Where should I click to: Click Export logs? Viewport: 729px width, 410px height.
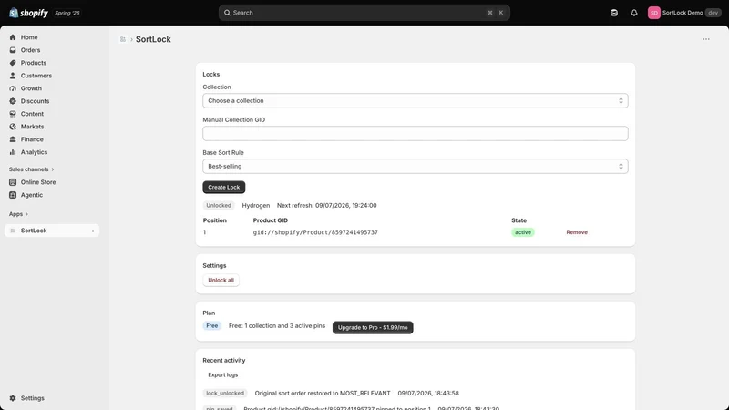coord(222,374)
